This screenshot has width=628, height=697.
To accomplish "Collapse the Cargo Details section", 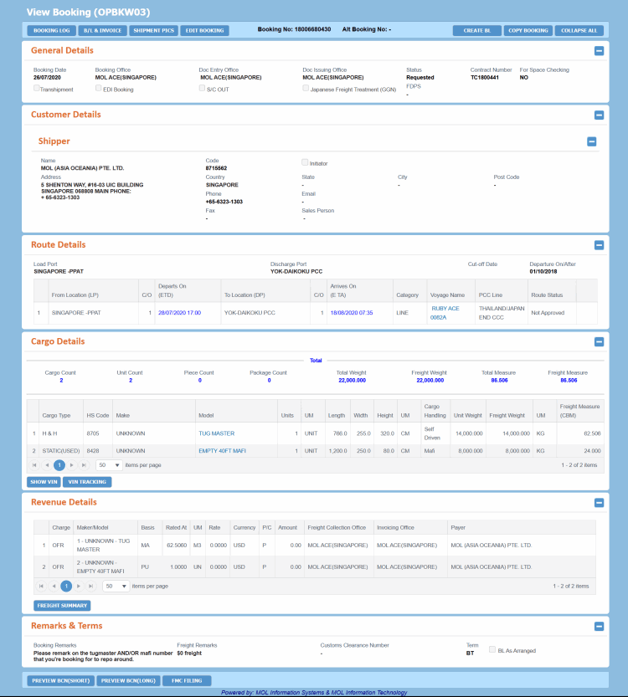I will pyautogui.click(x=599, y=342).
